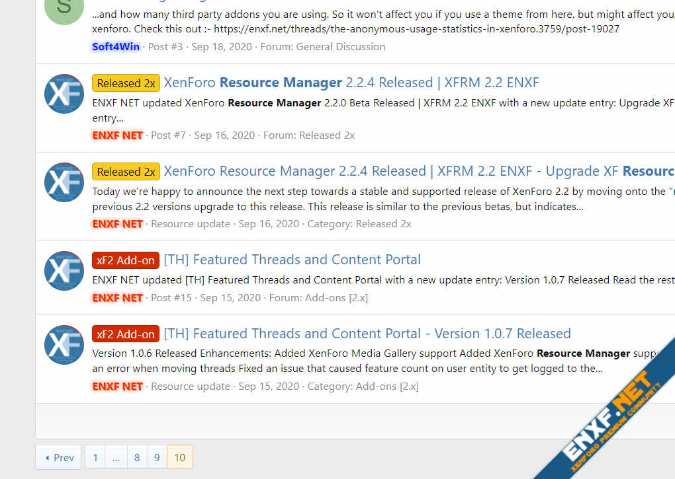Click the XF avatar beside the Post #15 result
Viewport: 675px width, 479px height.
click(64, 271)
